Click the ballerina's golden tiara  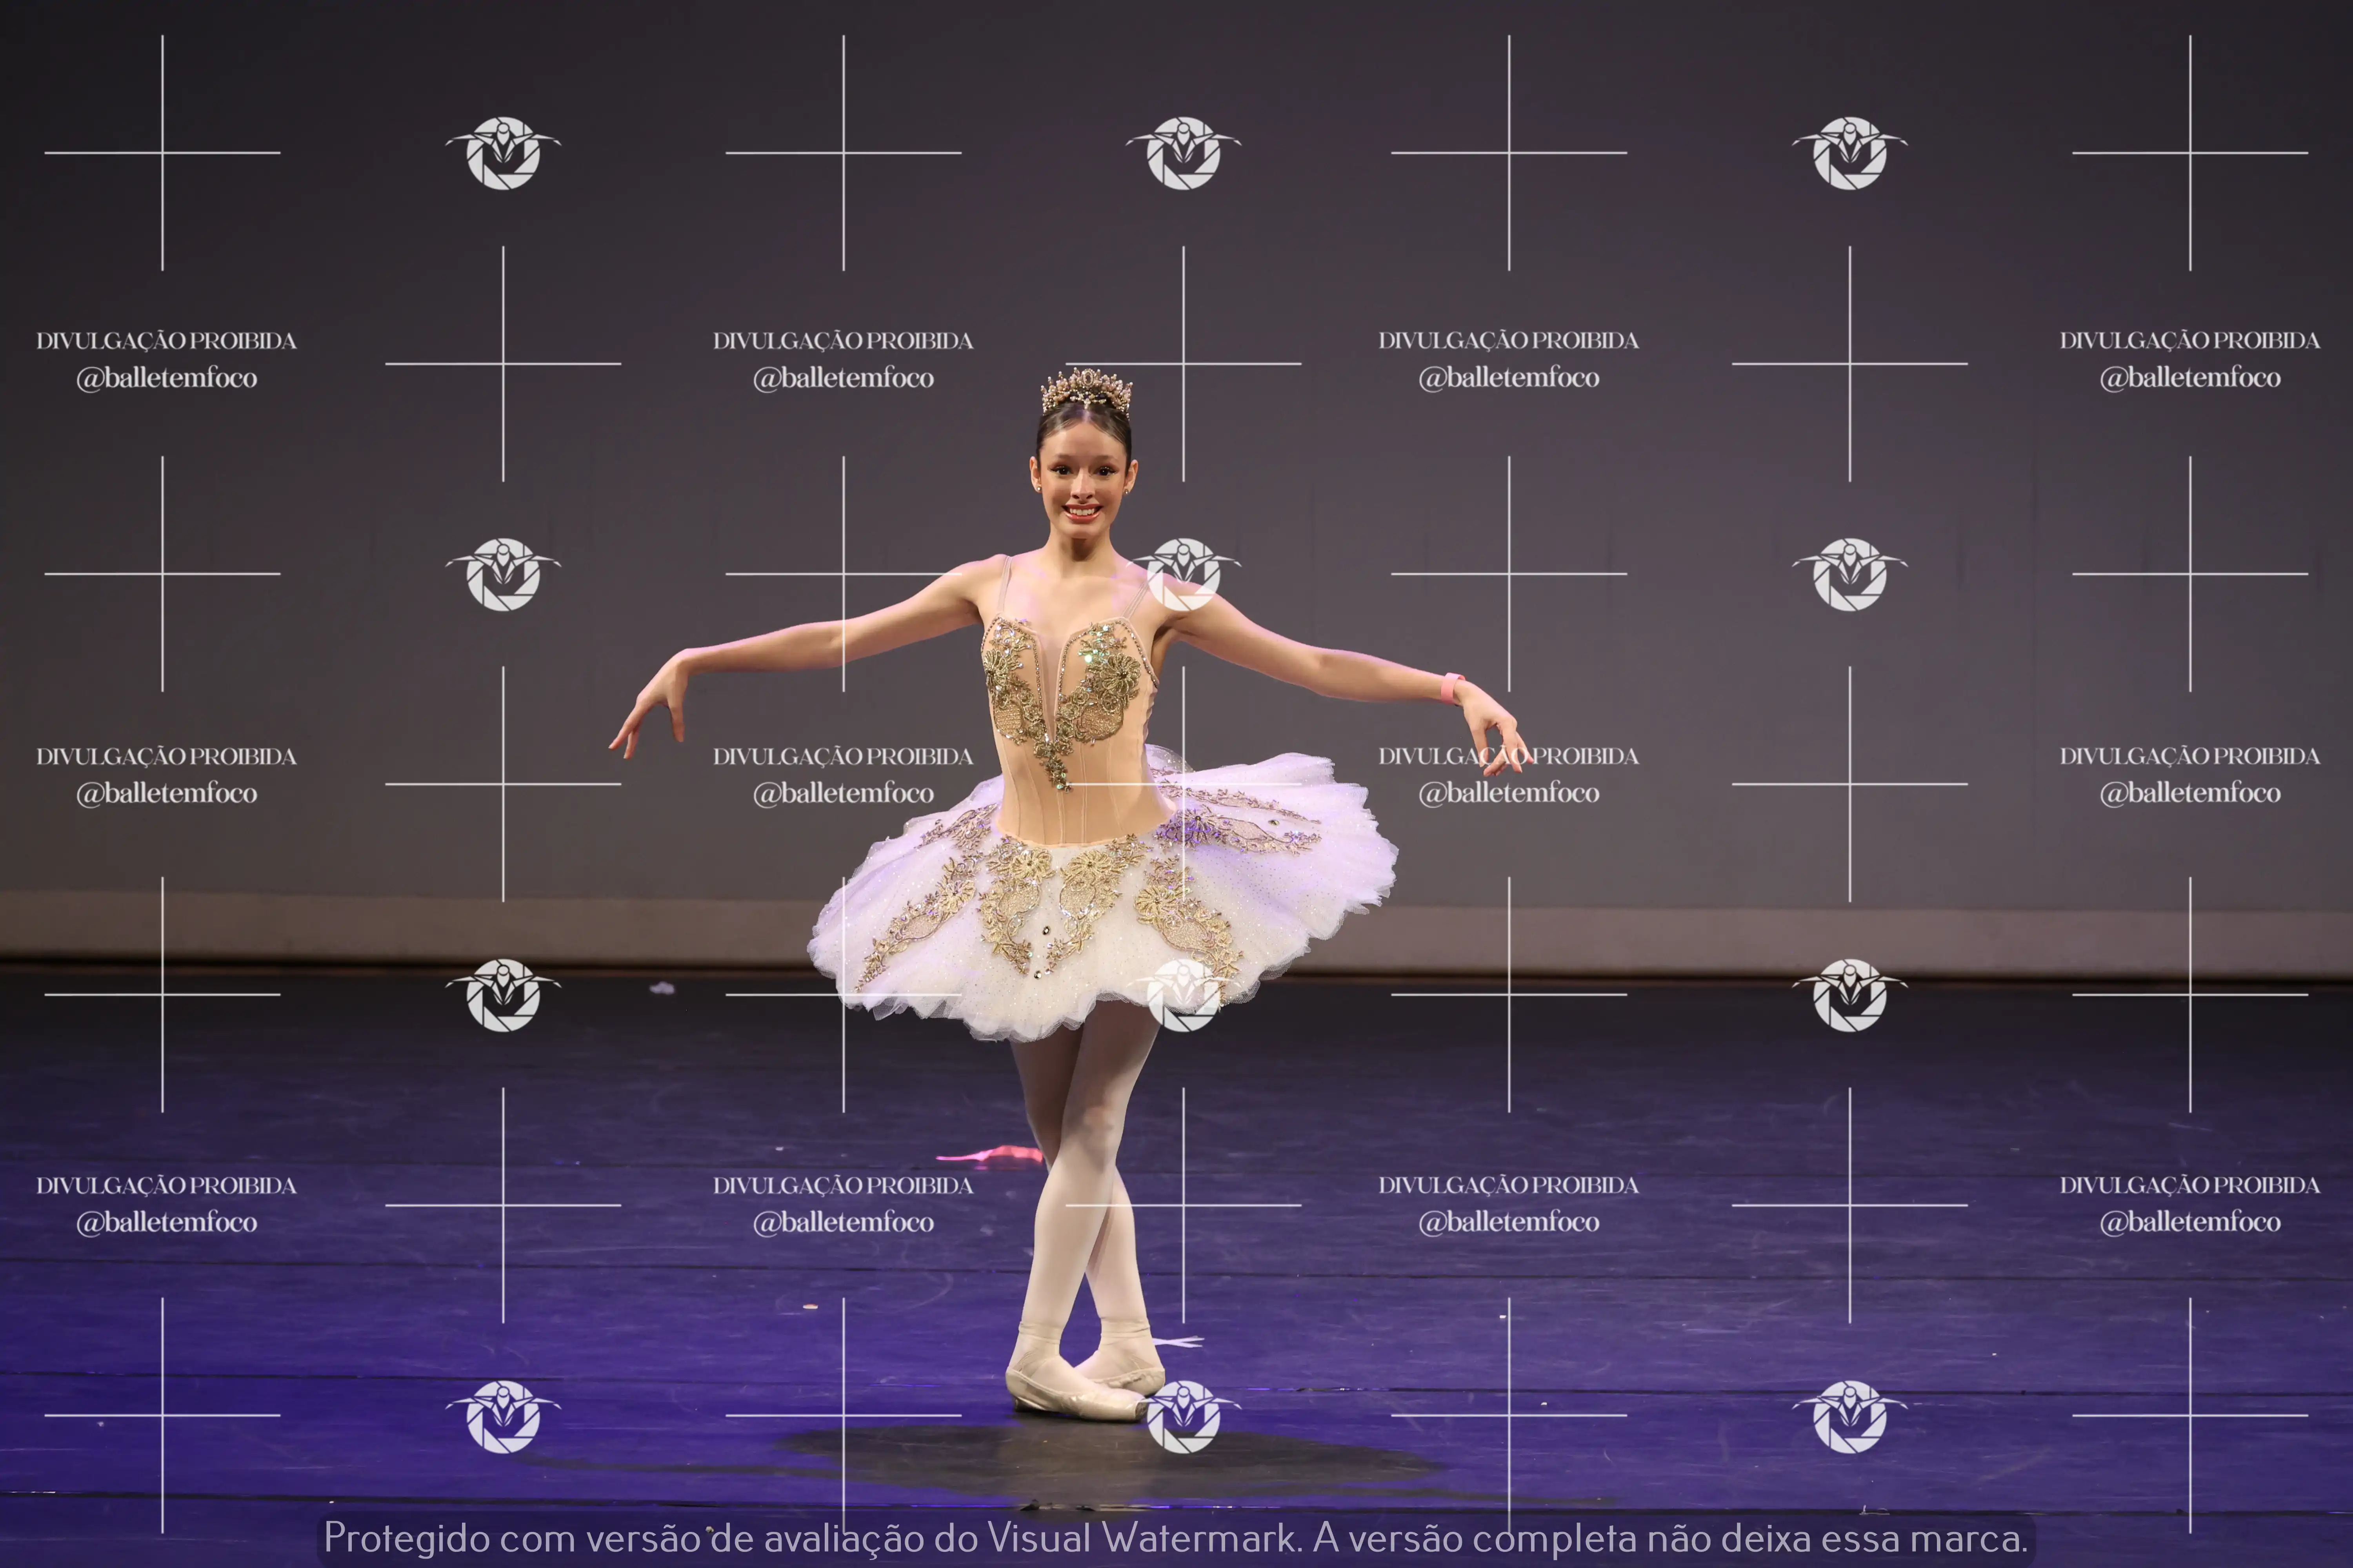[x=1086, y=390]
